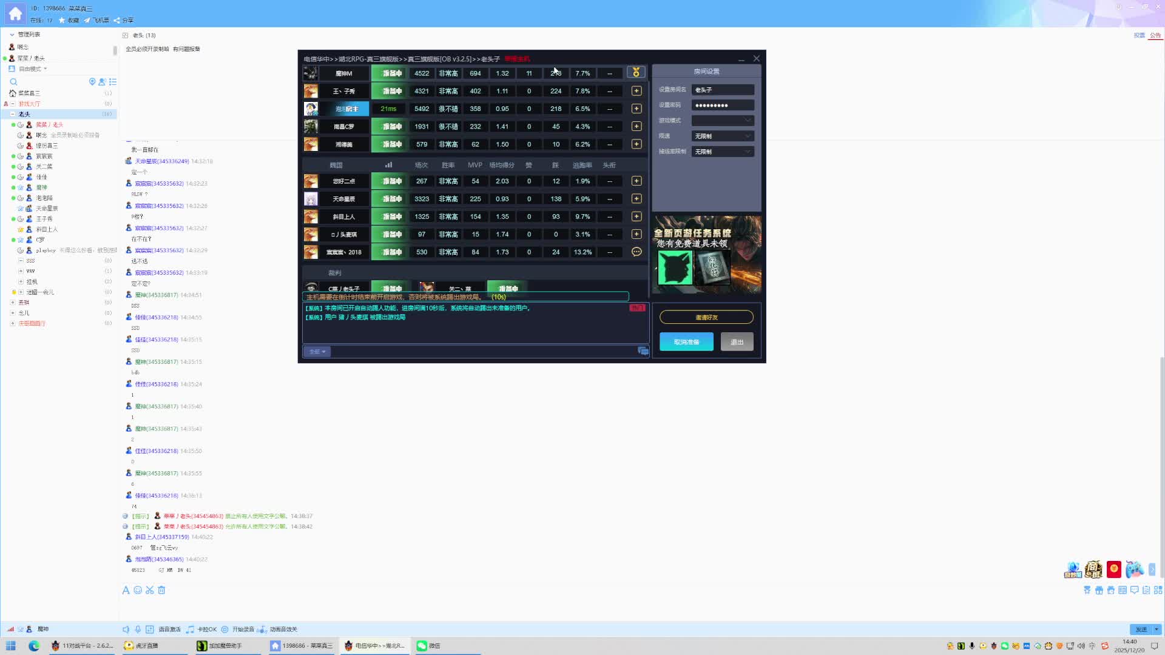This screenshot has height=655, width=1165.
Task: Click the medal icon in first player row
Action: pos(636,73)
